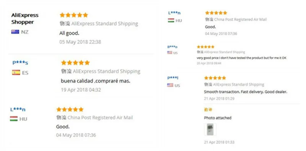The width and height of the screenshot is (306, 151).
Task: Click the US flag beside P***l
Action: [x=170, y=85]
